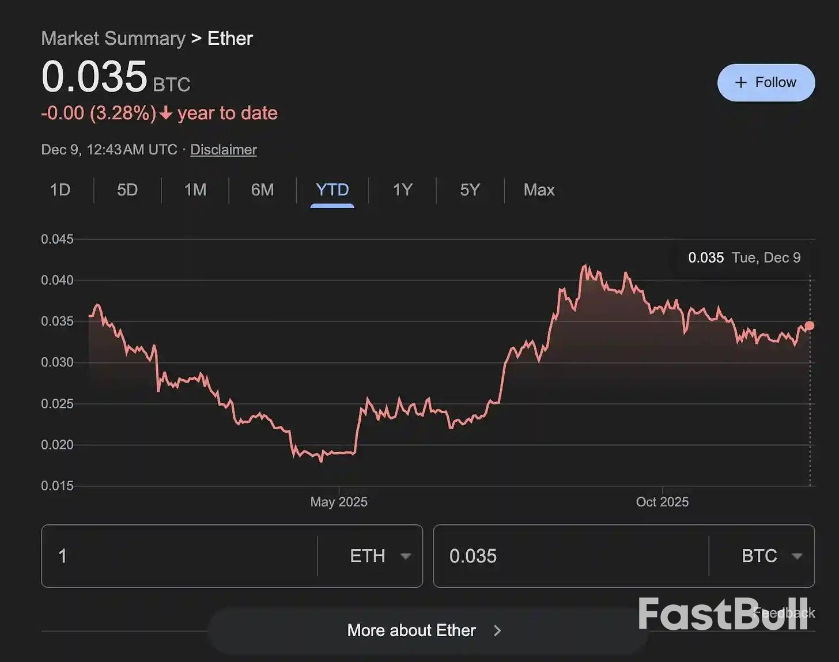
Task: Click the chevron arrow beside More about Ether
Action: [x=497, y=631]
